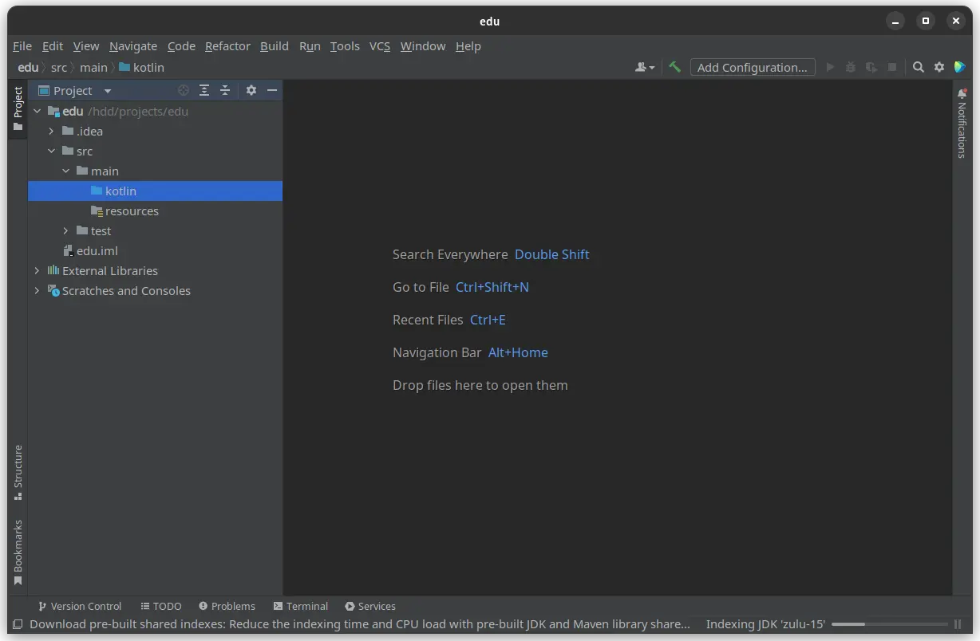Click Collapse All in Project panel

[225, 91]
